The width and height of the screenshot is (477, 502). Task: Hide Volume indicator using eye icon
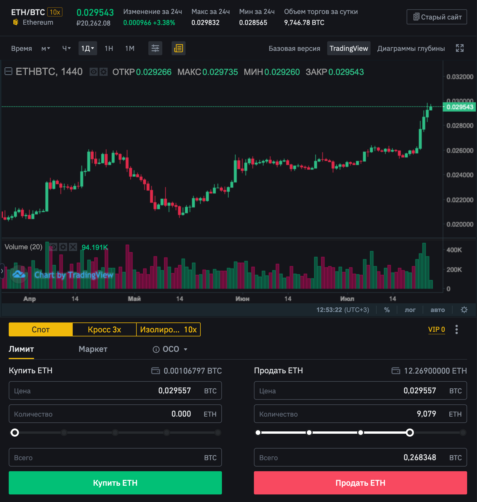53,247
